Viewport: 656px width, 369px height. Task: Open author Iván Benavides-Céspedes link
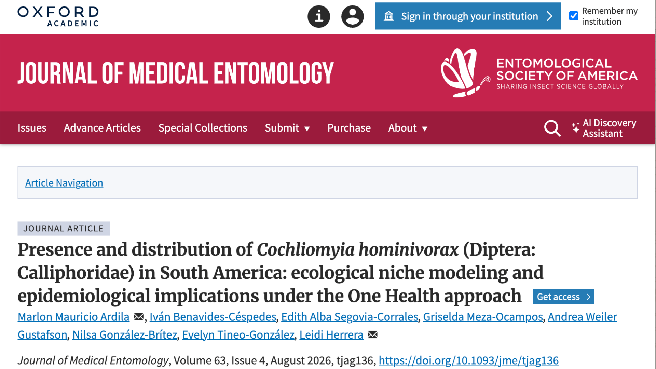tap(213, 317)
